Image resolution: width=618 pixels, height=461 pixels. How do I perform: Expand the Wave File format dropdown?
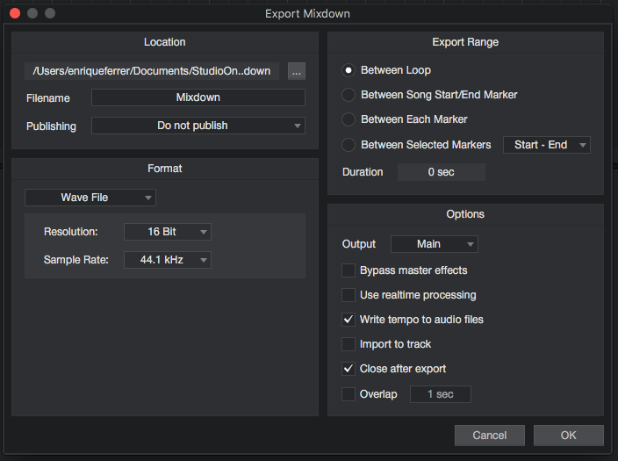point(90,198)
